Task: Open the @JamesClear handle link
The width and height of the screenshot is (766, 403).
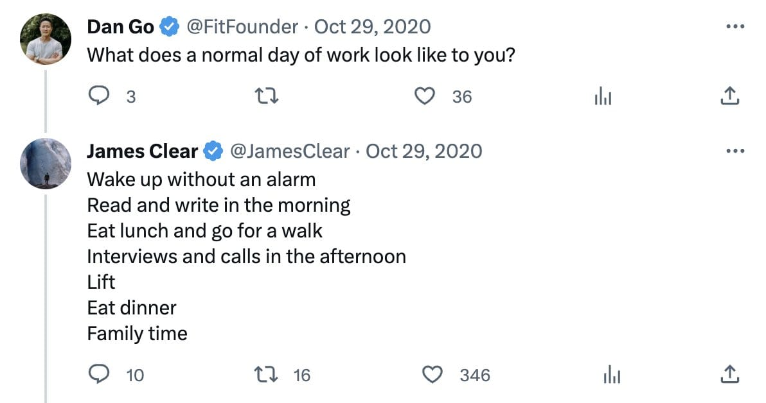Action: (x=289, y=151)
